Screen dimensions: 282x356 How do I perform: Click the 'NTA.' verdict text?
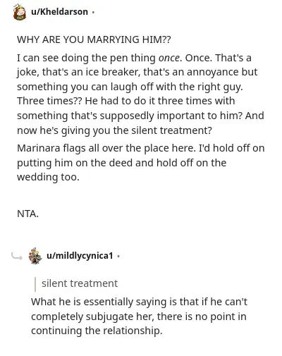point(27,214)
